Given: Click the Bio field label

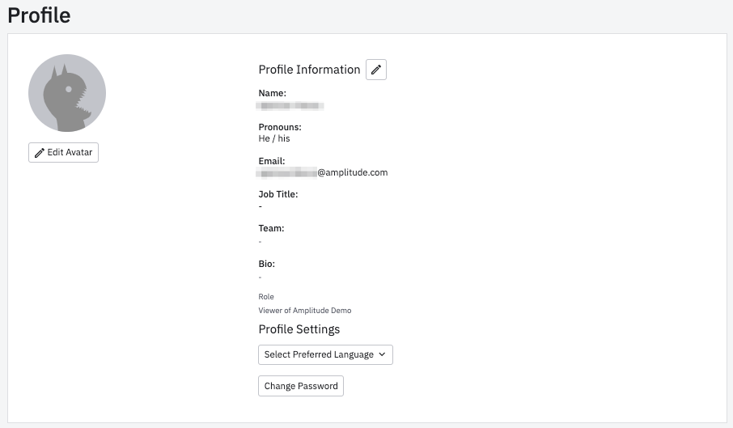Looking at the screenshot, I should pyautogui.click(x=268, y=264).
